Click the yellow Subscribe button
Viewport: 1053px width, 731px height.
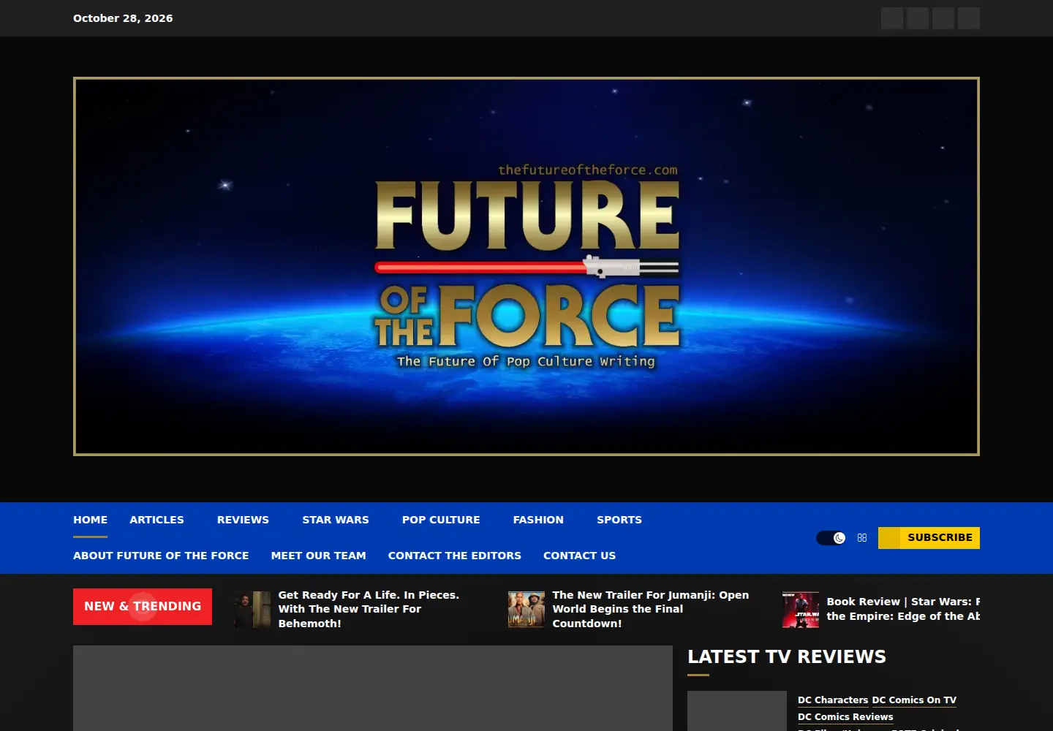tap(929, 538)
